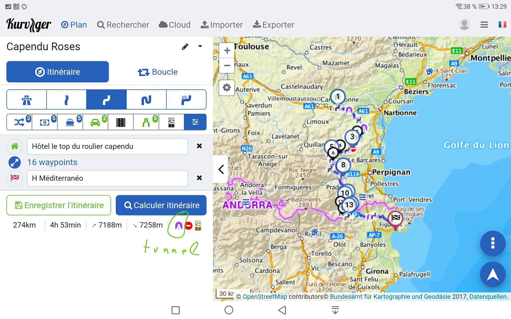Image resolution: width=511 pixels, height=319 pixels.
Task: Toggle avoid toll roads option
Action: coord(45,122)
